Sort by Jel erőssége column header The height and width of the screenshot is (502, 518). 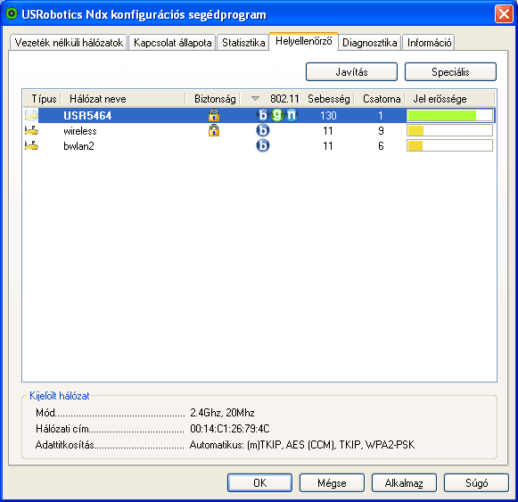click(450, 98)
